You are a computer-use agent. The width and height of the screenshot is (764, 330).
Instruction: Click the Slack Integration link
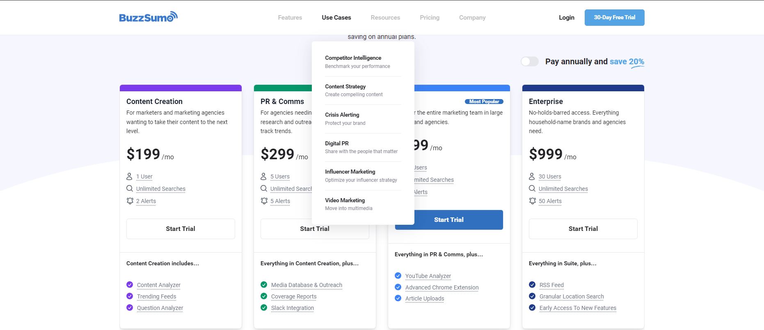click(293, 308)
